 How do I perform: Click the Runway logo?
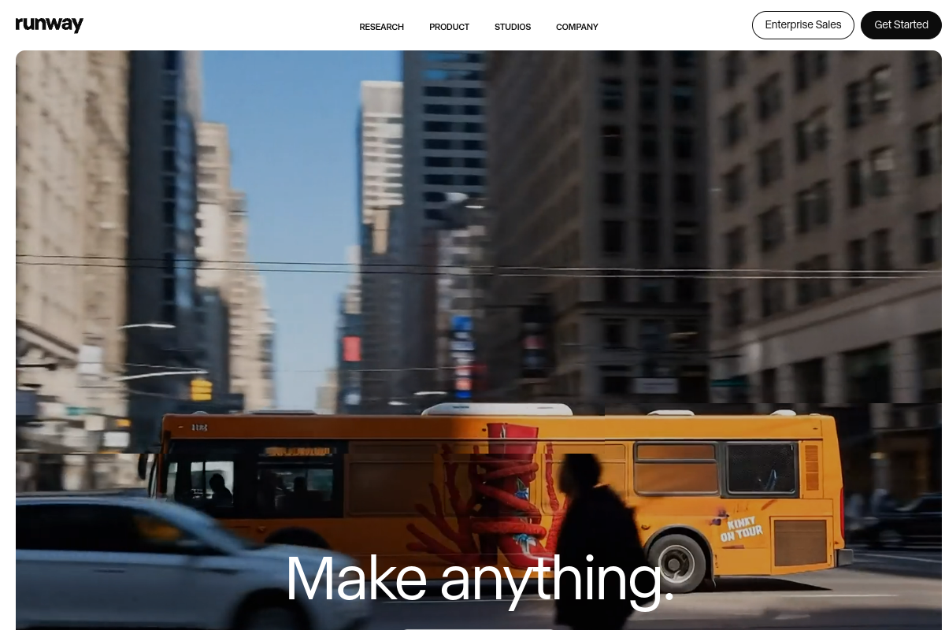[49, 24]
